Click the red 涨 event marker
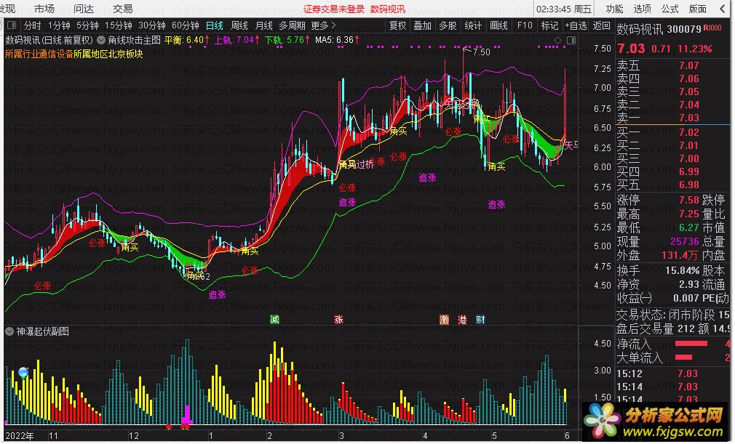Screen dimensions: 735x444 point(338,320)
